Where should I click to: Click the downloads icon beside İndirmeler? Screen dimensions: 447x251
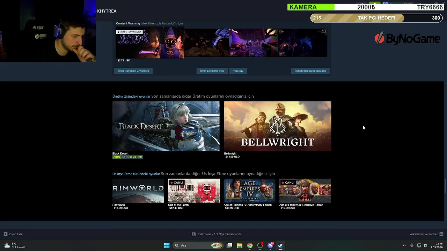(193, 234)
